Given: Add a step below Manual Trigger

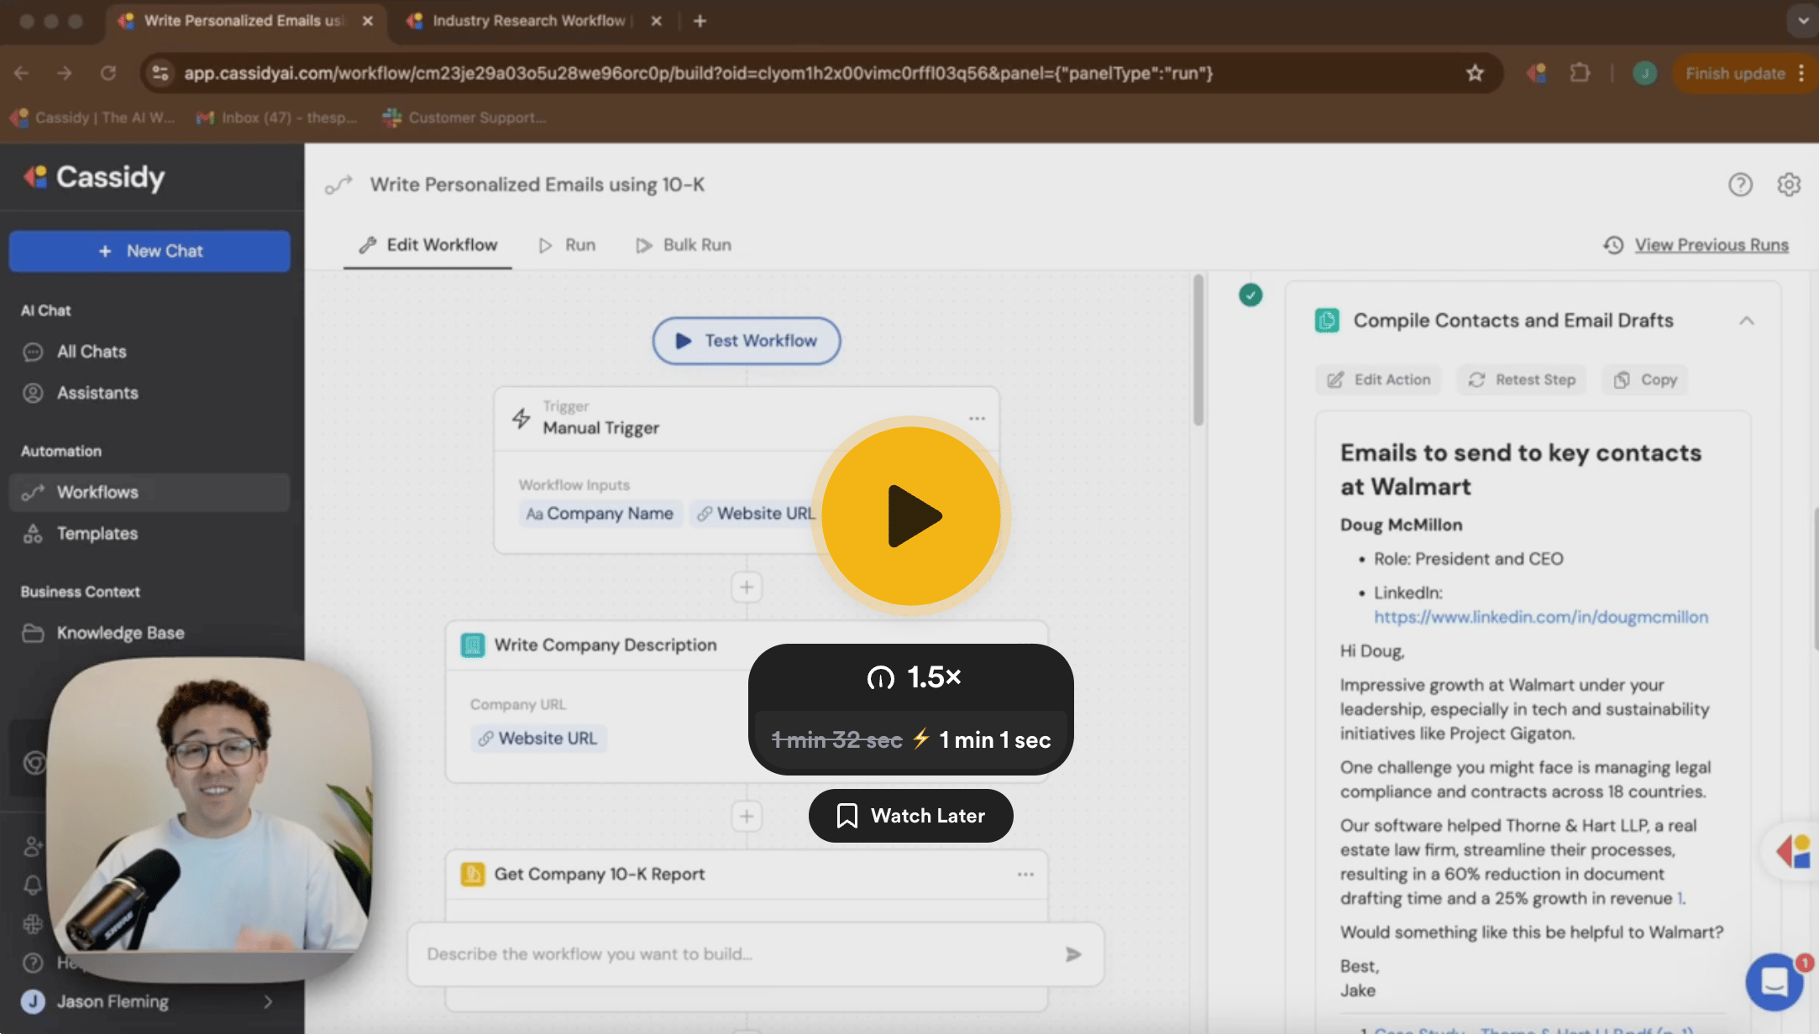Looking at the screenshot, I should pos(747,587).
